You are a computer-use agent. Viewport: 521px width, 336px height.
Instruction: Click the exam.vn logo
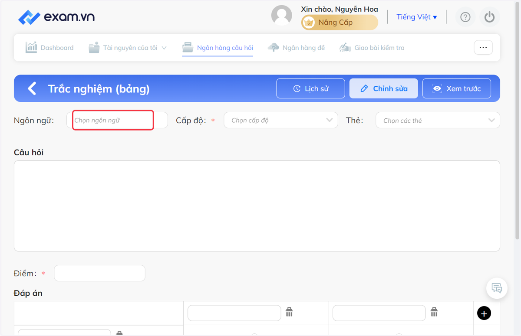click(x=56, y=17)
